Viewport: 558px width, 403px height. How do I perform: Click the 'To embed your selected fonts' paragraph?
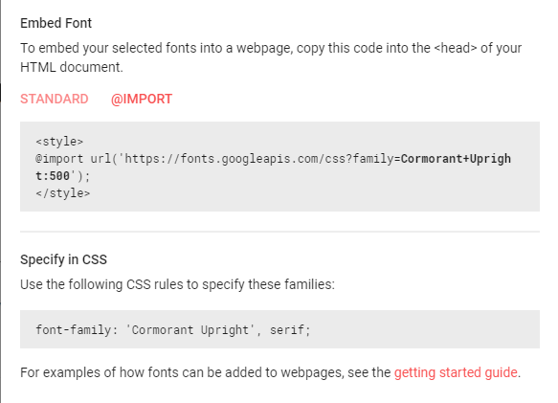pos(271,57)
